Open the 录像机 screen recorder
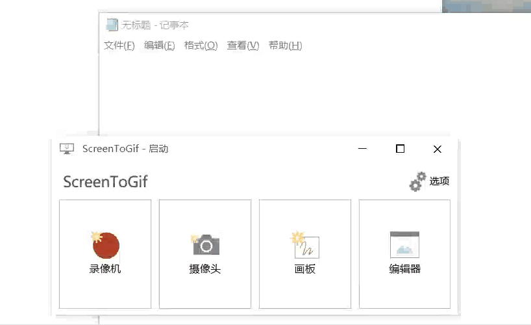Image resolution: width=531 pixels, height=325 pixels. coord(105,254)
